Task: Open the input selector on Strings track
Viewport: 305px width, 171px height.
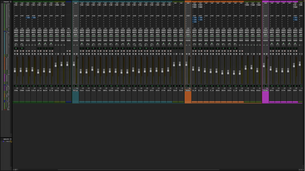Action: click(x=75, y=30)
